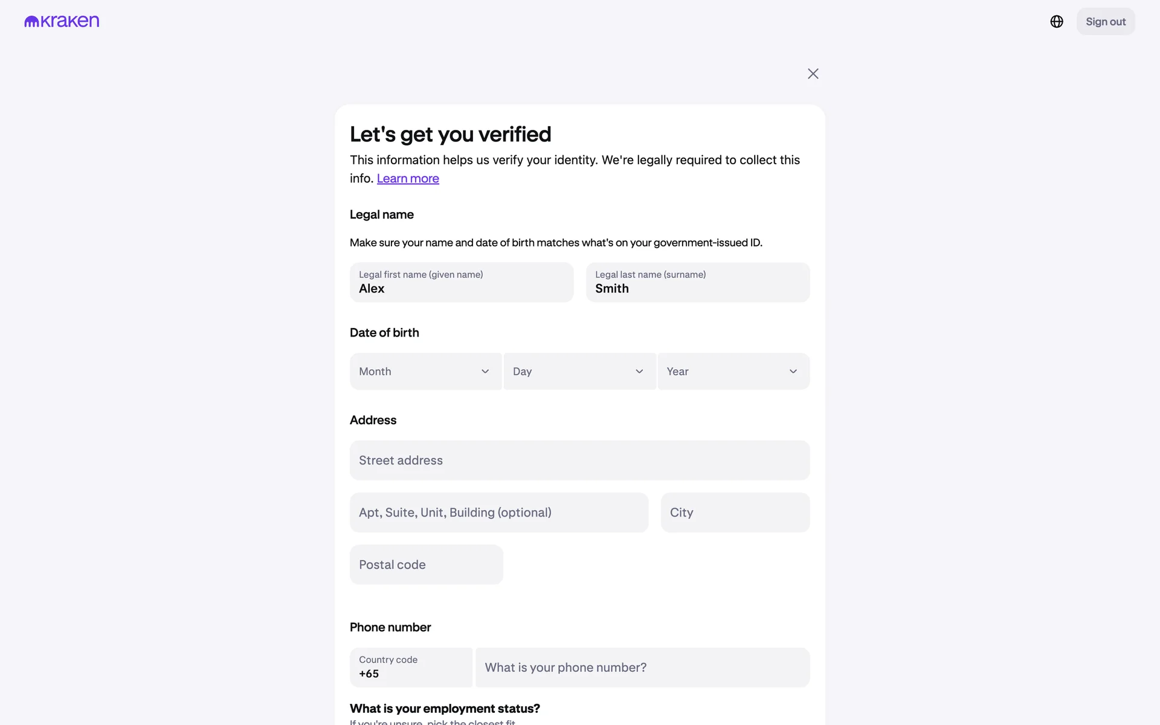
Task: Click the Kraken wordmark text
Action: click(70, 22)
